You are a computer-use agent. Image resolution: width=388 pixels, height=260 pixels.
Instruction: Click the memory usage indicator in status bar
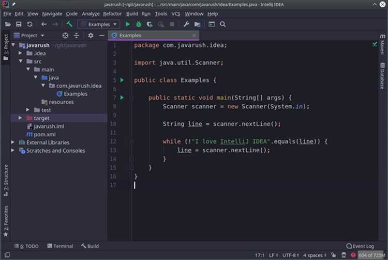coord(371,255)
